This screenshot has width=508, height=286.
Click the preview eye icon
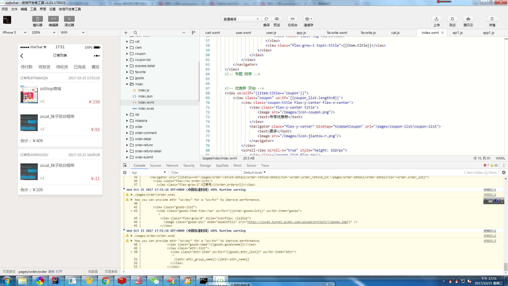tap(277, 19)
